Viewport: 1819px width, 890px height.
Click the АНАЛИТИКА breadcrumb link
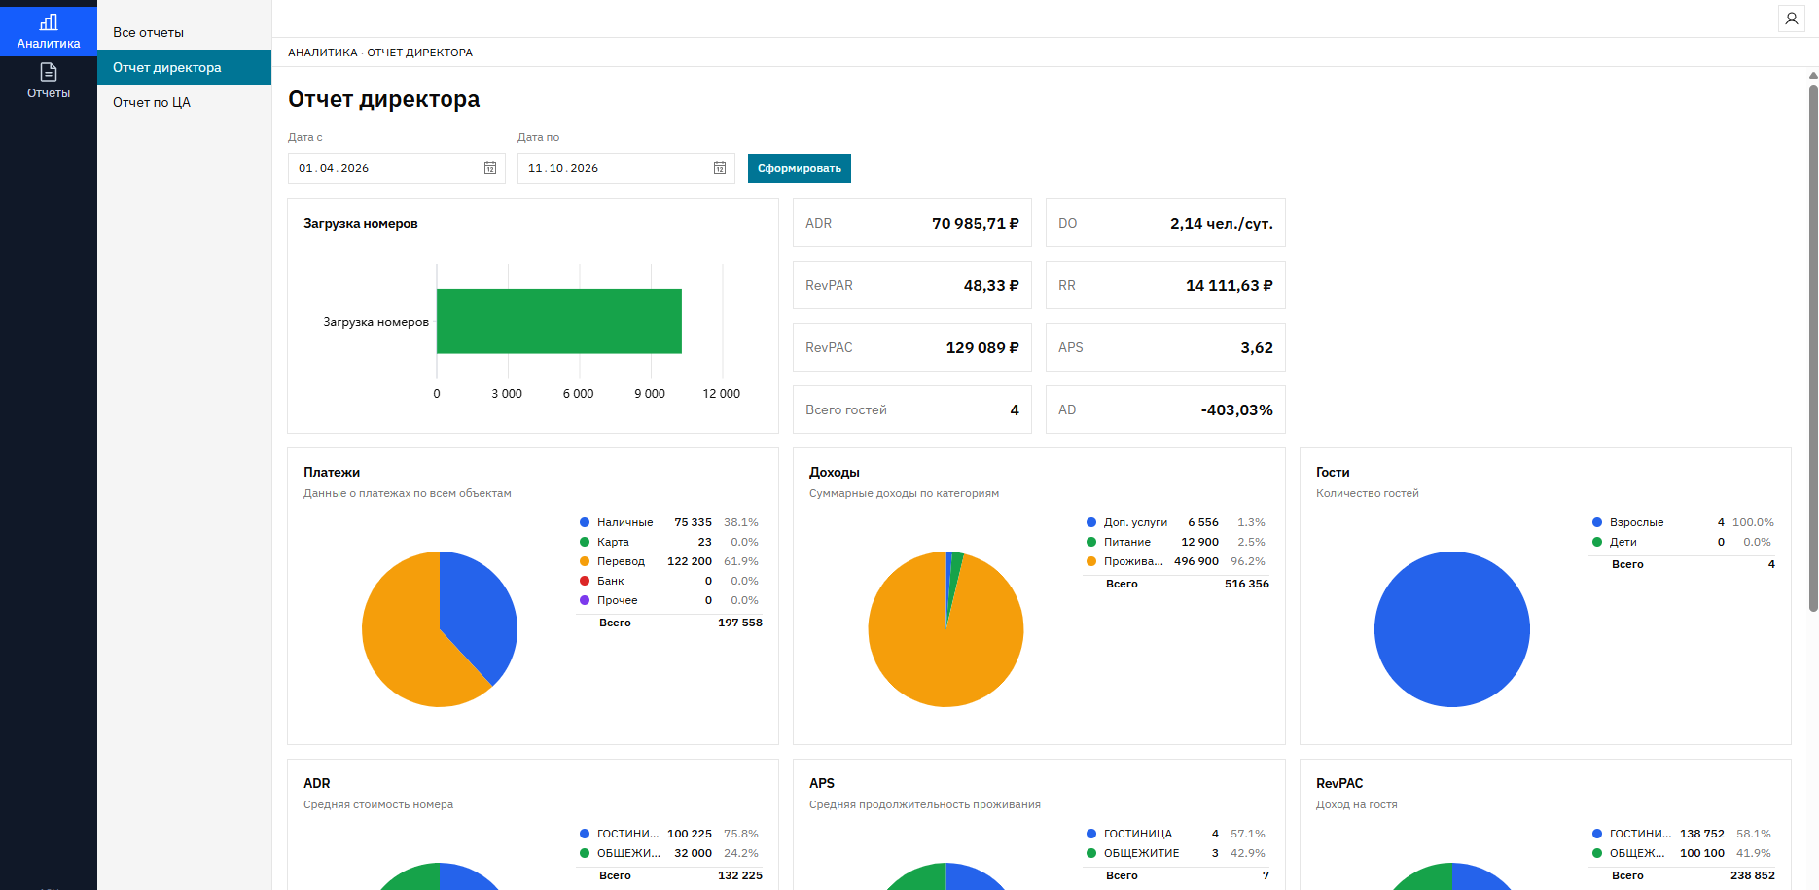[x=323, y=53]
